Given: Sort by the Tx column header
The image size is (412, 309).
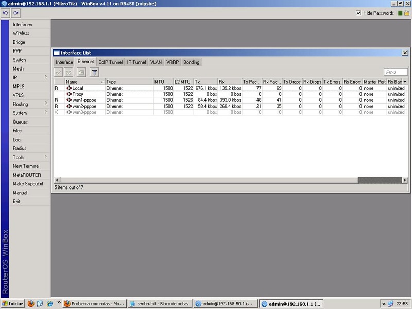Looking at the screenshot, I should point(205,82).
